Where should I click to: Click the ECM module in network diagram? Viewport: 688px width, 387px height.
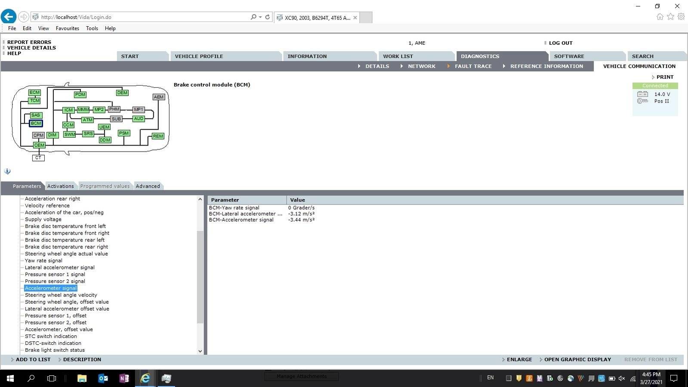(34, 93)
